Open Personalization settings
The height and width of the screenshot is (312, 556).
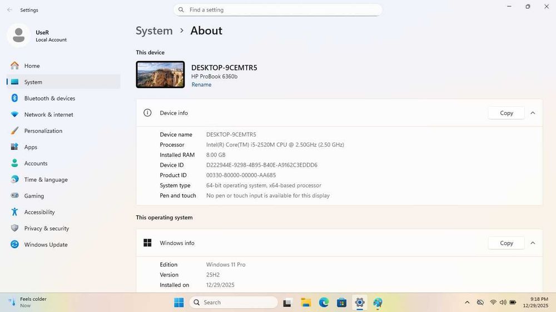63,131
